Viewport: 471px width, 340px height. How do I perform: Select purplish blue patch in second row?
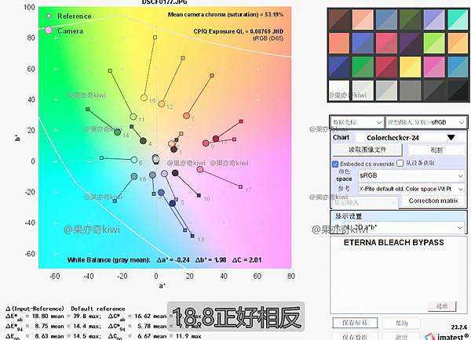coord(363,43)
